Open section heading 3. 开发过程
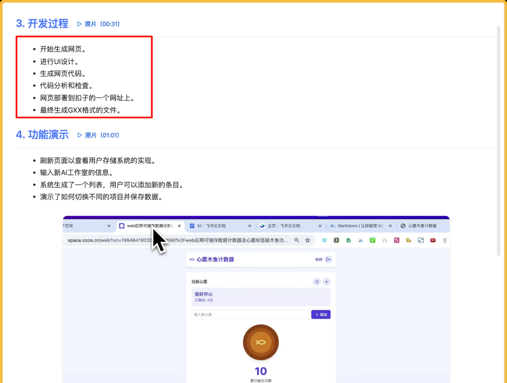Viewport: 507px width, 383px height. pos(42,23)
